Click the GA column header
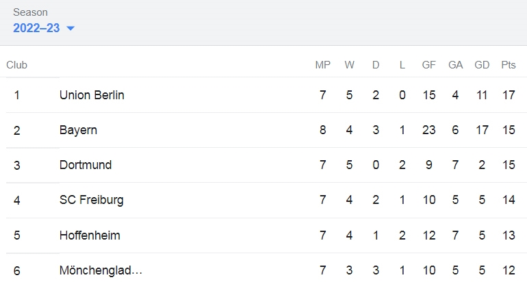The height and width of the screenshot is (282, 527). click(455, 65)
